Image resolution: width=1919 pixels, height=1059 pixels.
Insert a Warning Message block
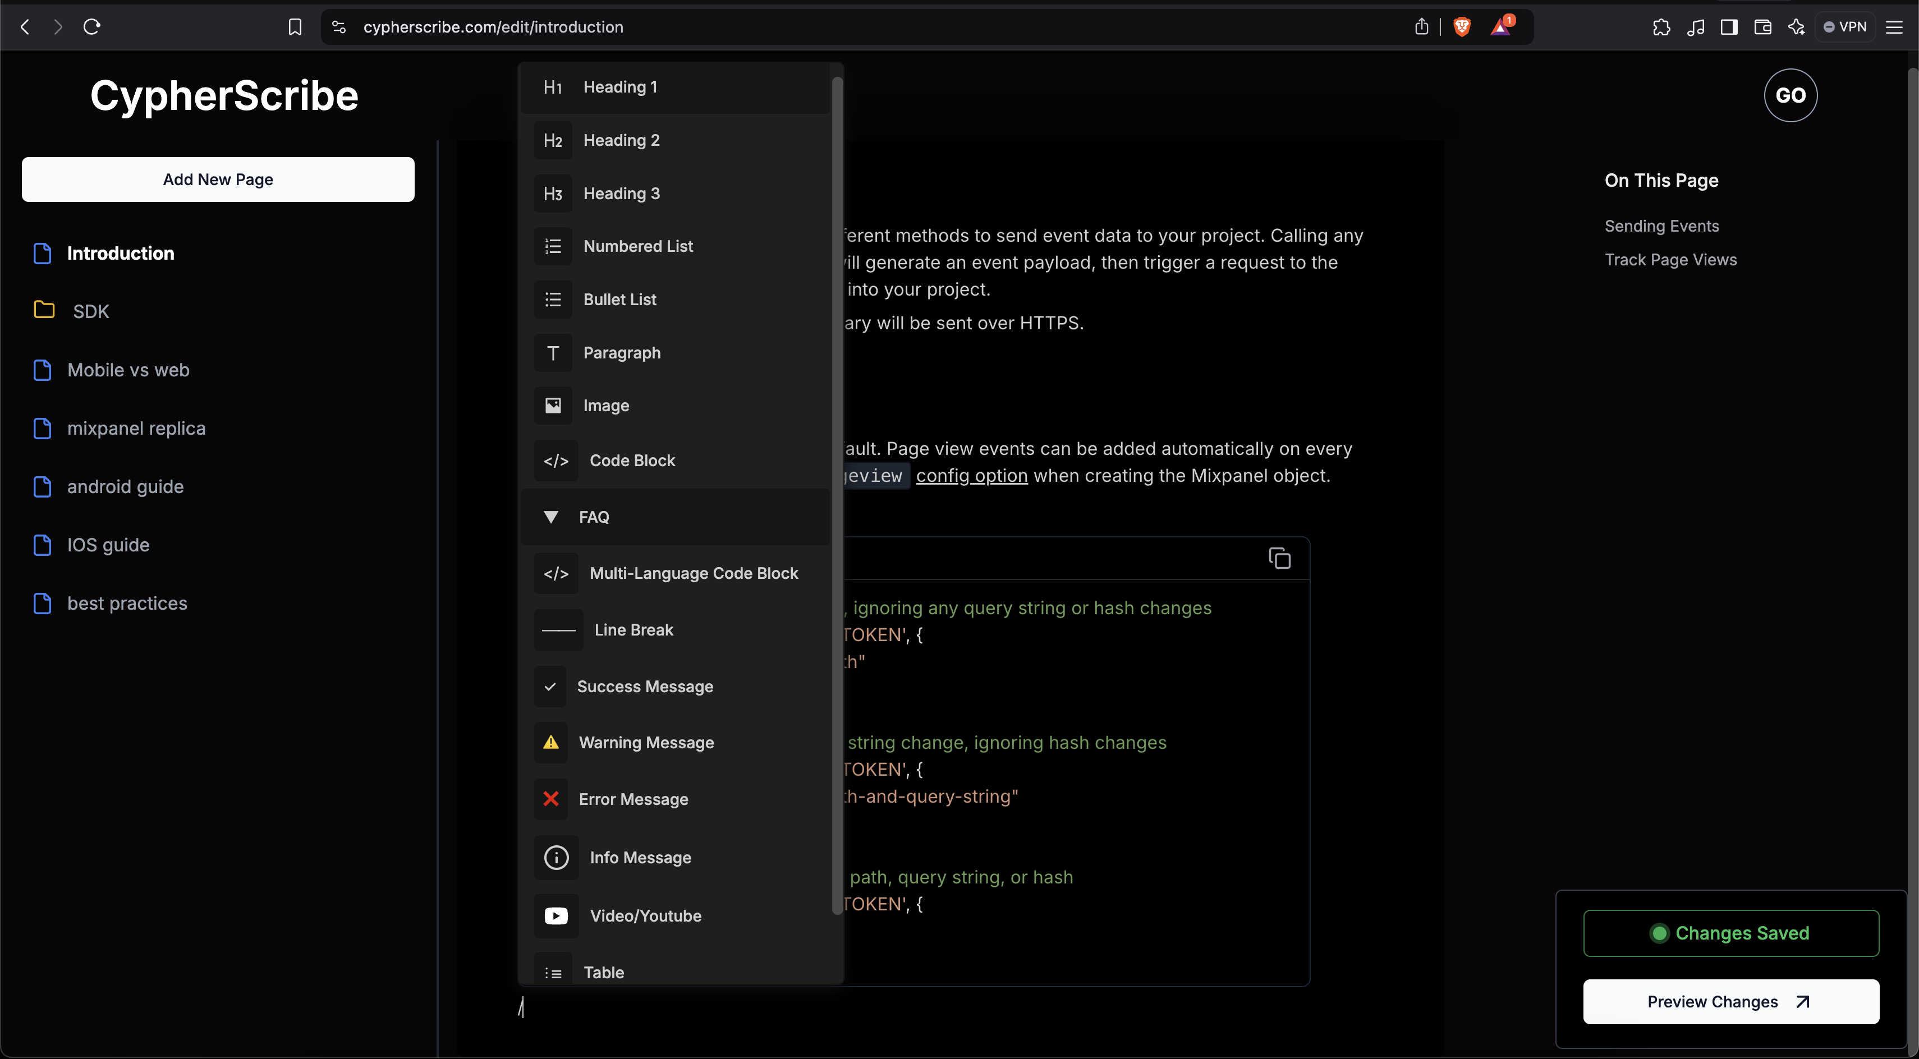(x=674, y=743)
